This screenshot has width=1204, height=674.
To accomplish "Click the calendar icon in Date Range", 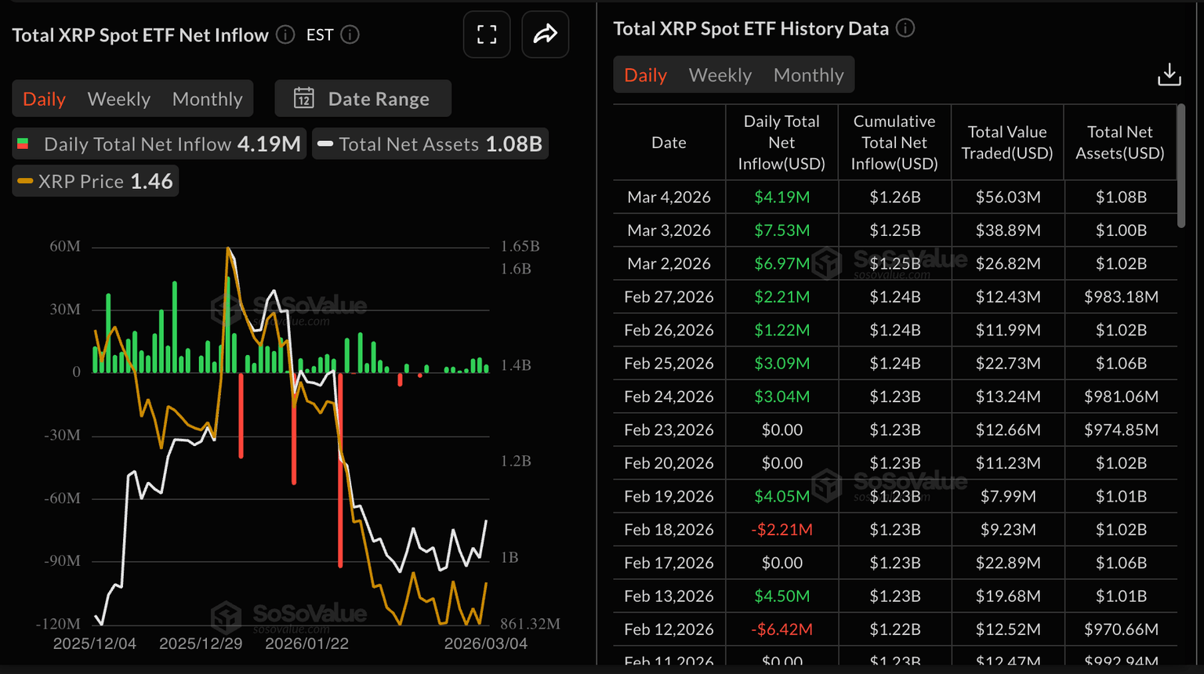I will 304,99.
